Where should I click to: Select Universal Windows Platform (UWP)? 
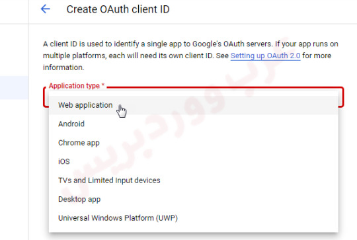pos(193,218)
